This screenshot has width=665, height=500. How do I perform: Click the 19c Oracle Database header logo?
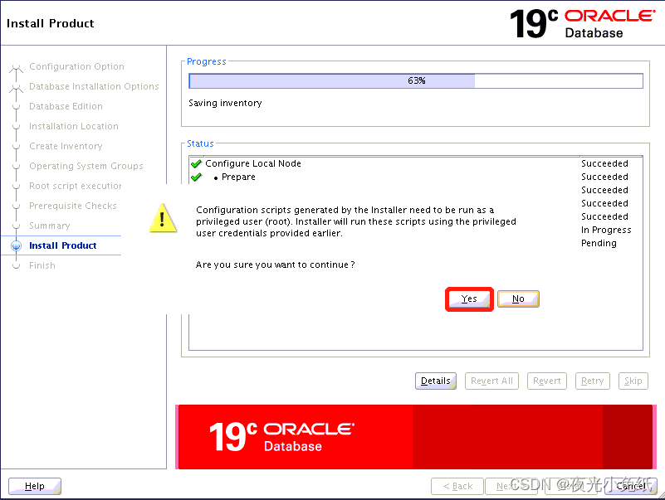(582, 24)
